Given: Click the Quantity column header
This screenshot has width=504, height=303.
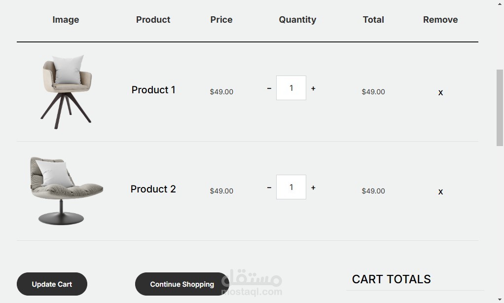Looking at the screenshot, I should click(297, 20).
